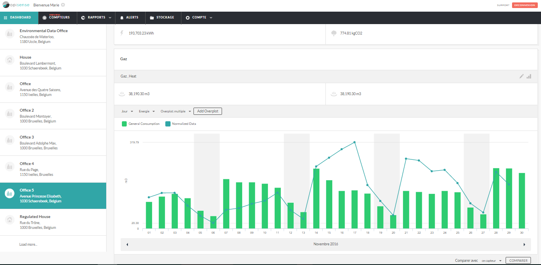The width and height of the screenshot is (541, 265).
Task: Go to previous month with left arrow
Action: tap(128, 244)
